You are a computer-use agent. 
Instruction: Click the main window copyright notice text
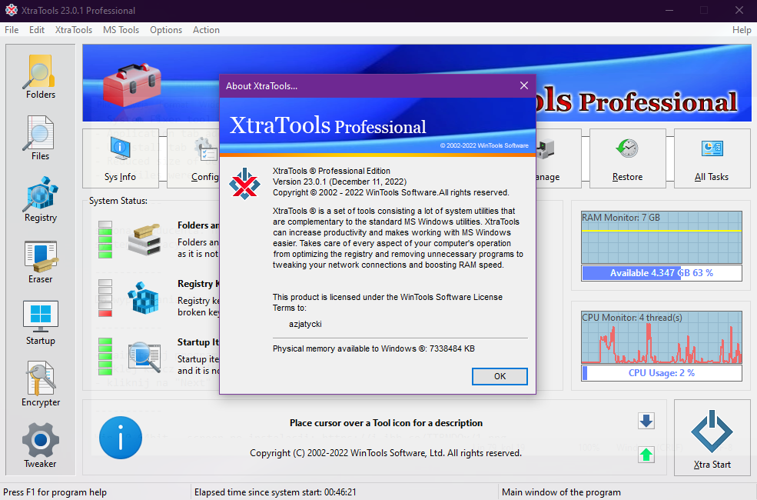(x=386, y=453)
